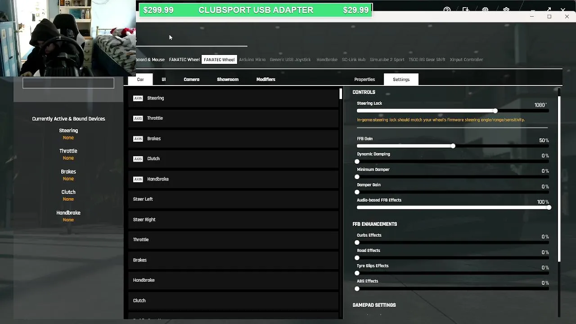Viewport: 576px width, 324px height.
Task: Click the CONTROLS section heading
Action: (364, 92)
